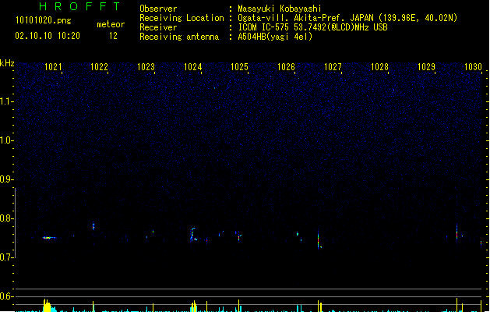The image size is (490, 312).
Task: Click time marker 1024
Action: coord(193,67)
